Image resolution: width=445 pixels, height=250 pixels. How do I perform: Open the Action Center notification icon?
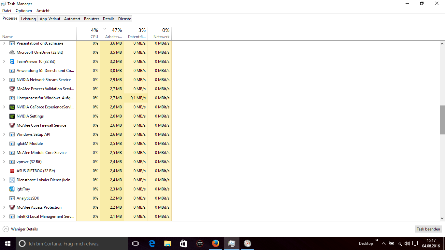[415, 243]
